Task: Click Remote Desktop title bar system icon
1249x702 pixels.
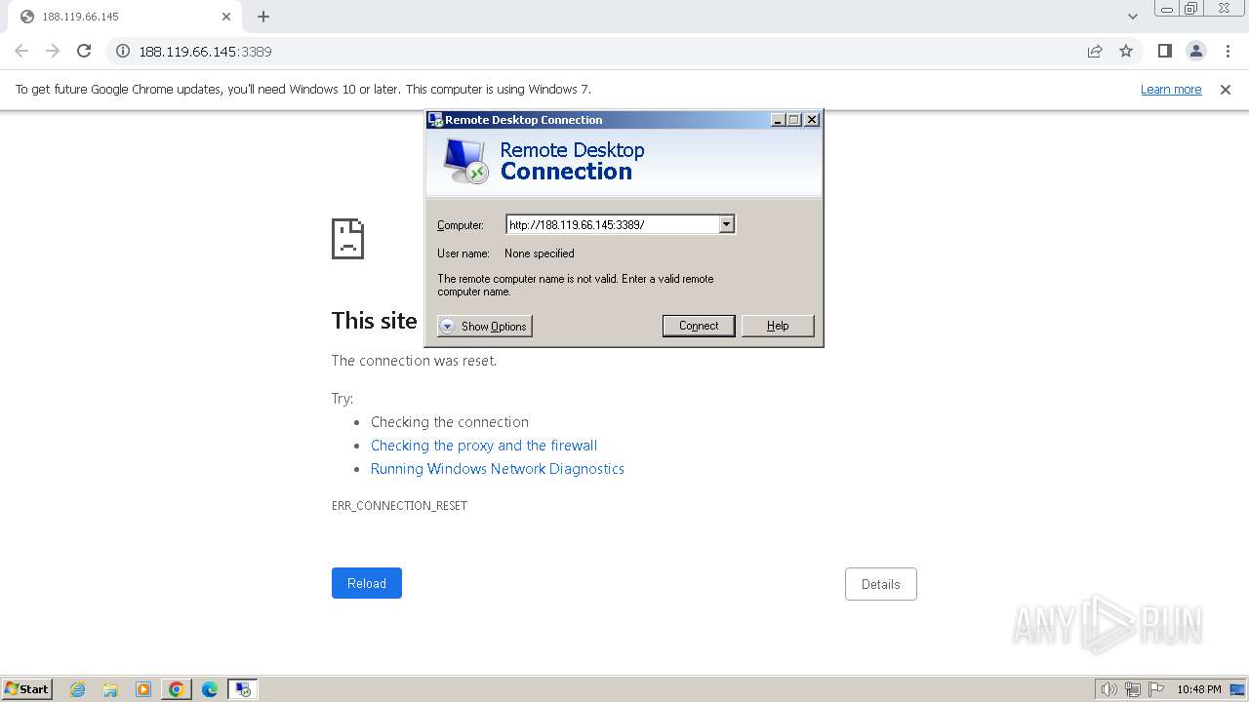Action: (x=435, y=120)
